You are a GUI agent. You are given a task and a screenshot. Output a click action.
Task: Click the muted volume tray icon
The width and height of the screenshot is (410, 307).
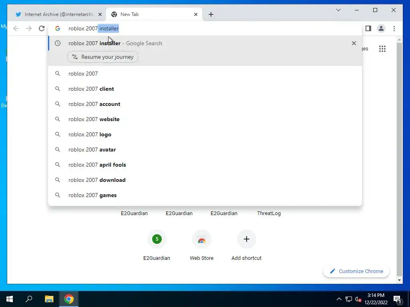click(358, 299)
